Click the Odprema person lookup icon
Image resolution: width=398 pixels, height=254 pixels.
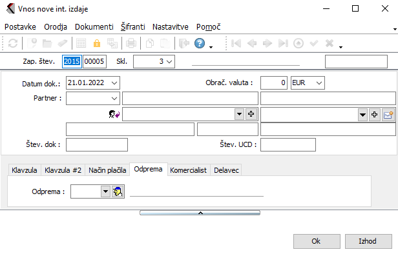click(x=118, y=191)
